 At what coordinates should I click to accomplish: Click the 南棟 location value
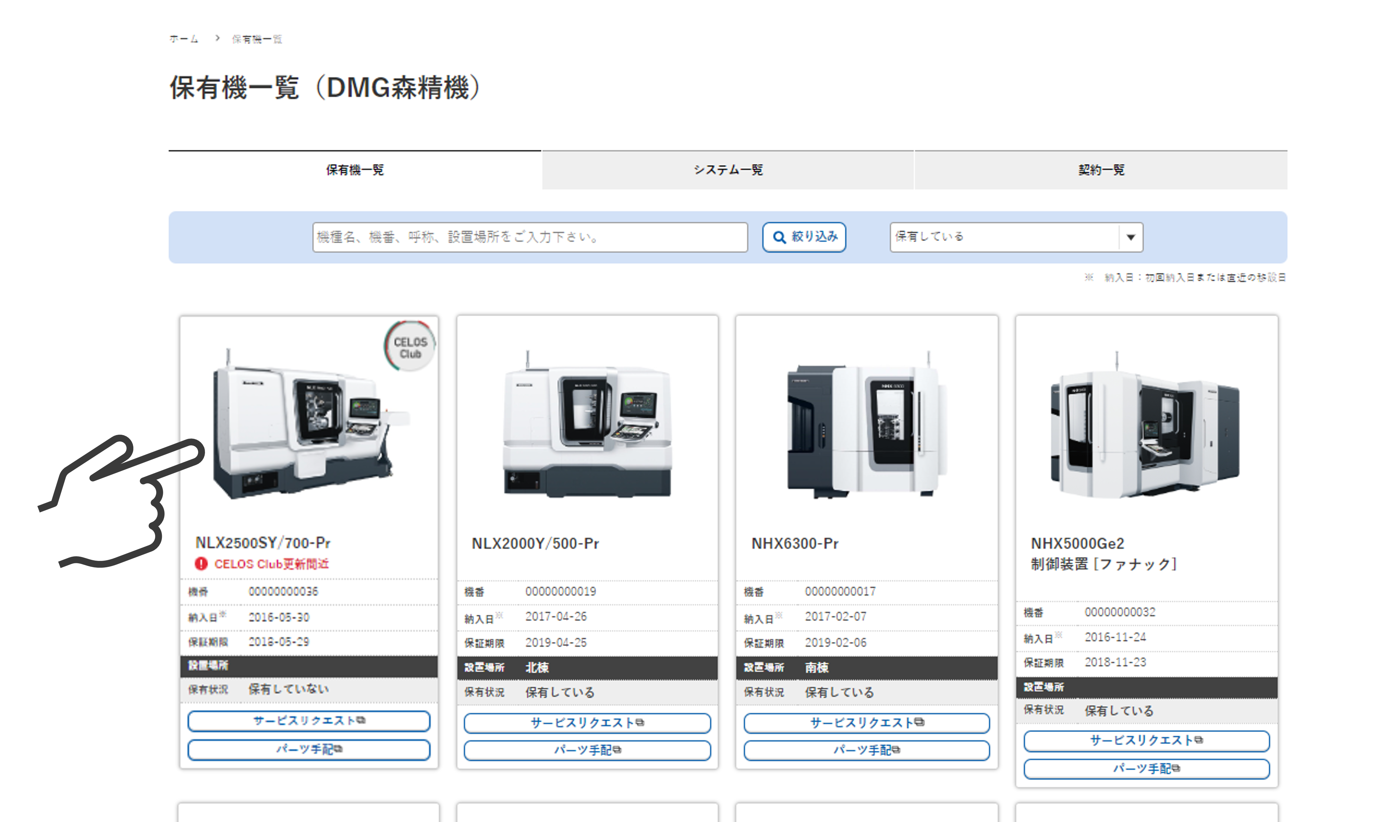click(816, 668)
